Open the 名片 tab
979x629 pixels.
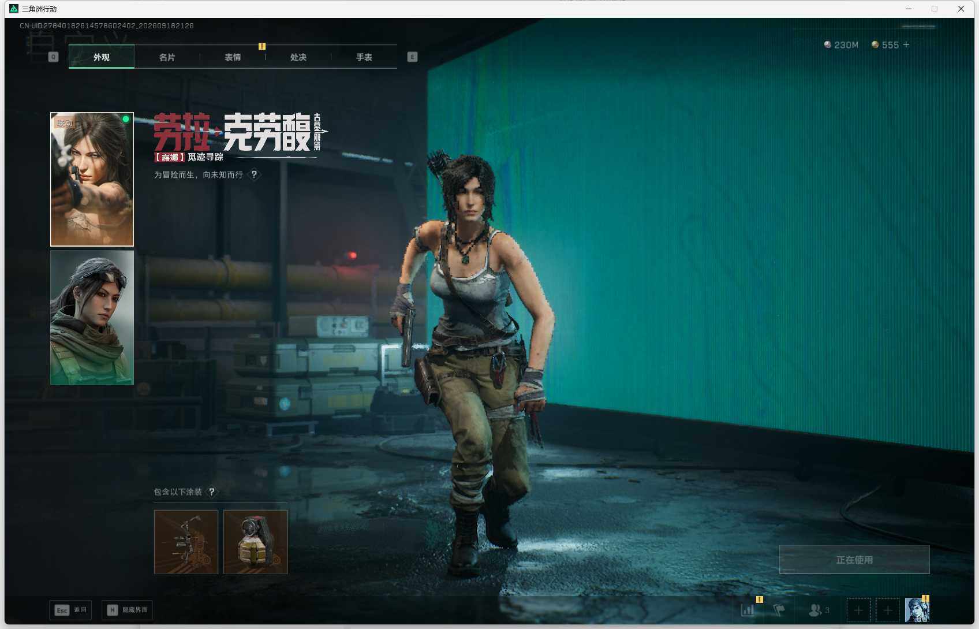click(167, 57)
